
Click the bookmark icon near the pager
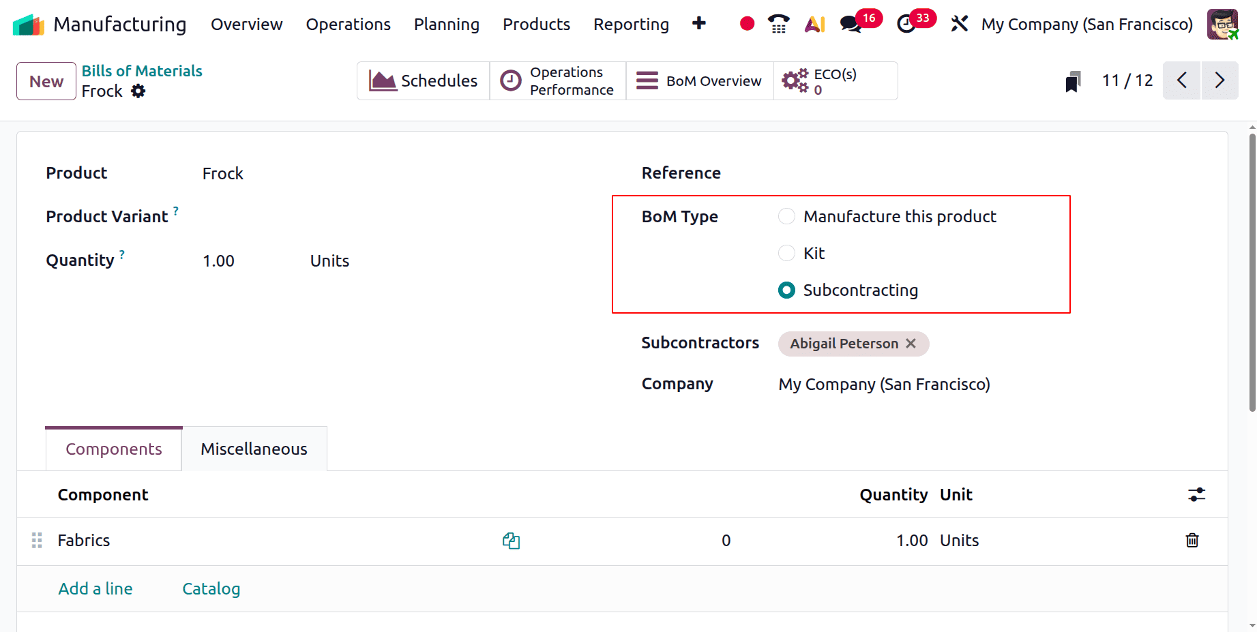(x=1073, y=81)
